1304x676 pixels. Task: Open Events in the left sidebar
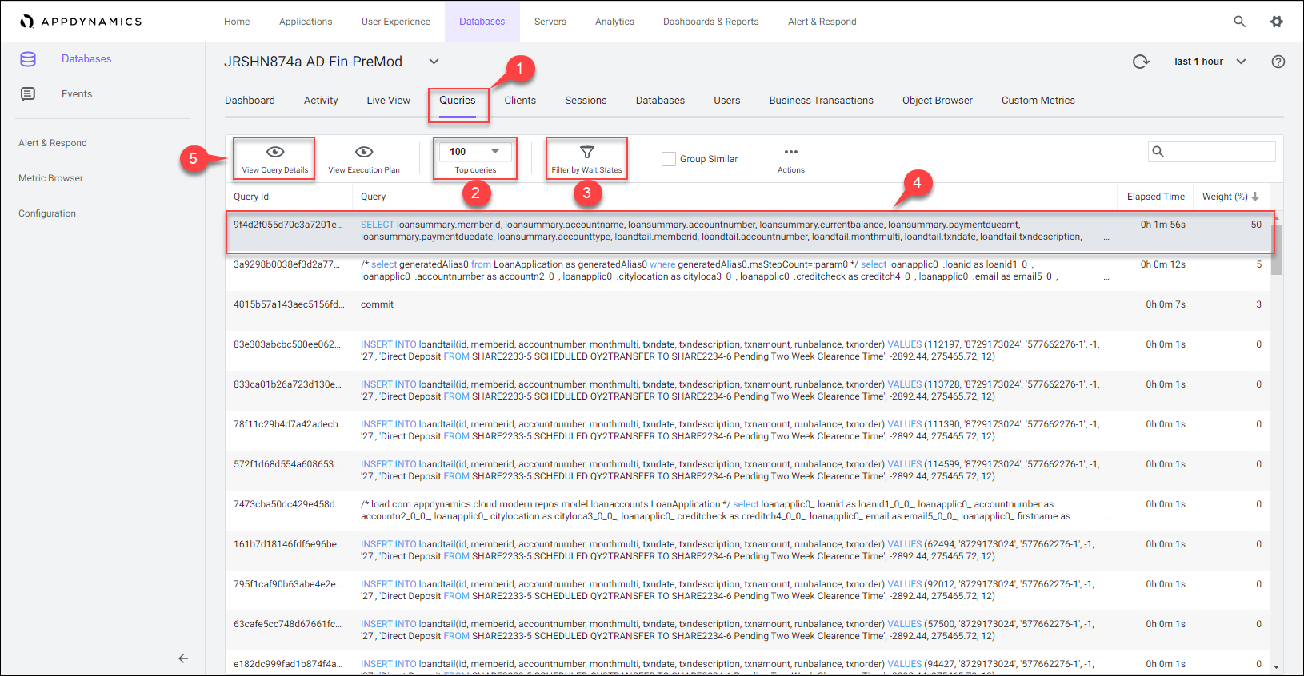77,94
